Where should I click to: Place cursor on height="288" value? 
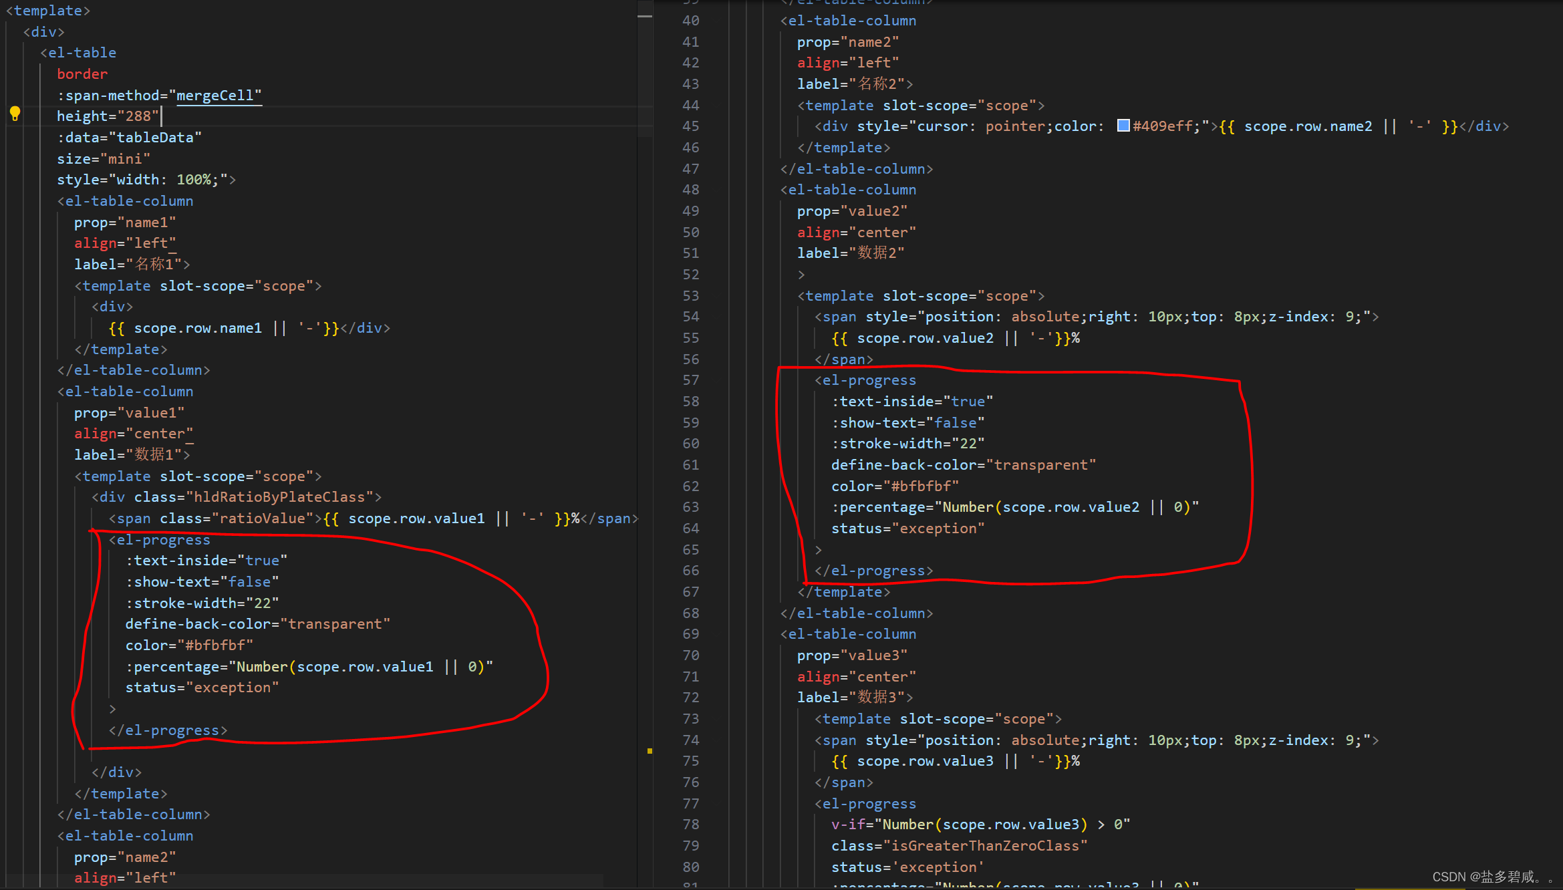pyautogui.click(x=138, y=116)
